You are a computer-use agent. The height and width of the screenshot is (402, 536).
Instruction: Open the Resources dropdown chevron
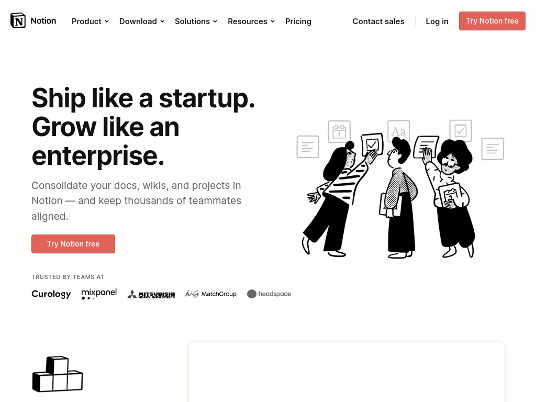[x=272, y=21]
